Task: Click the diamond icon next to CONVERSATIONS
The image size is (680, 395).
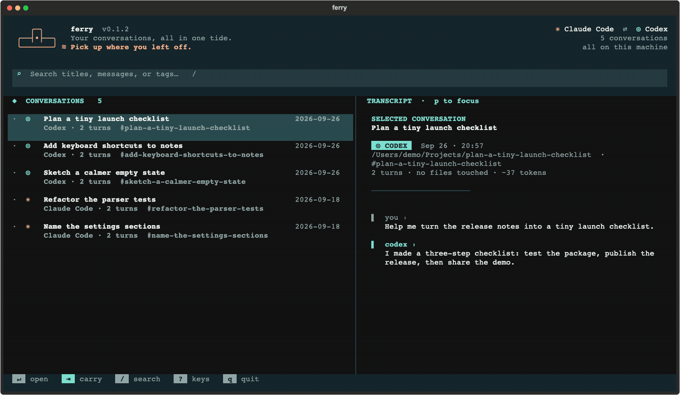Action: [x=15, y=101]
